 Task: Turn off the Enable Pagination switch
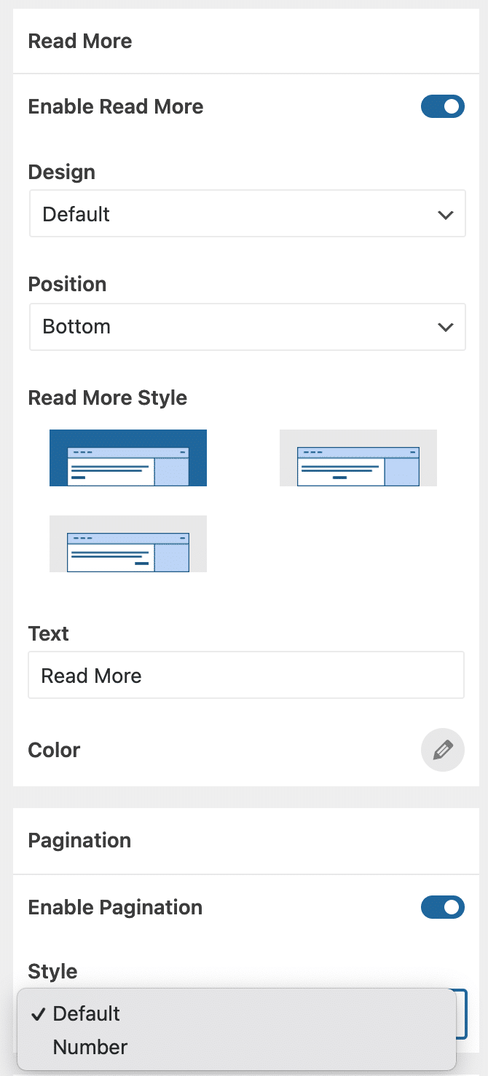tap(443, 907)
